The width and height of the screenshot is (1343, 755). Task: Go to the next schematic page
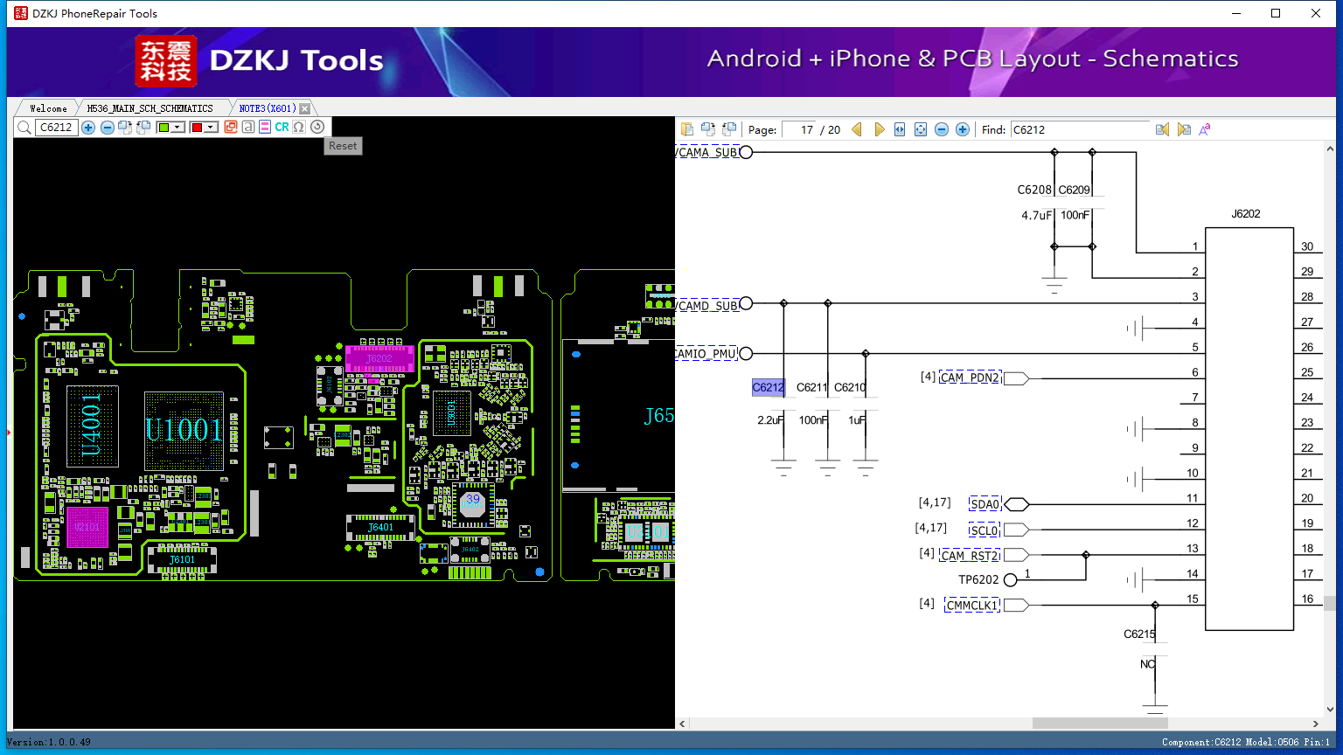click(x=879, y=129)
